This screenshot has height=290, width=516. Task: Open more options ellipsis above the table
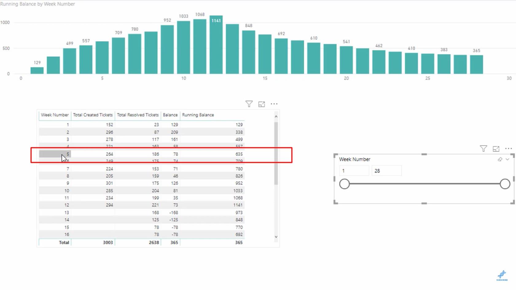click(274, 104)
